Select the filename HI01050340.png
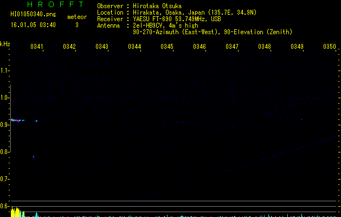 (x=33, y=15)
